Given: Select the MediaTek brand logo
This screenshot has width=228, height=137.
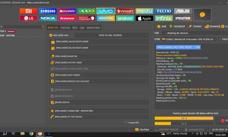Looking at the screenshot, I should (x=106, y=18).
